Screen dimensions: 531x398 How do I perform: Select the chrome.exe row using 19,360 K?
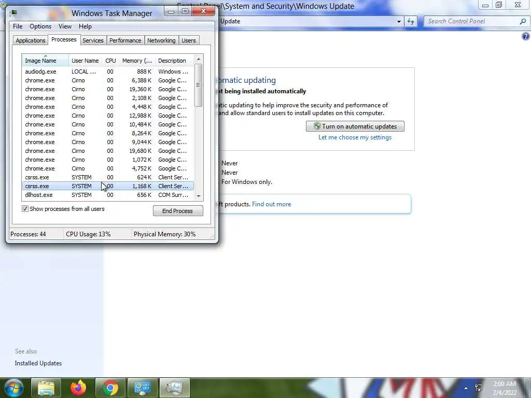pos(108,89)
